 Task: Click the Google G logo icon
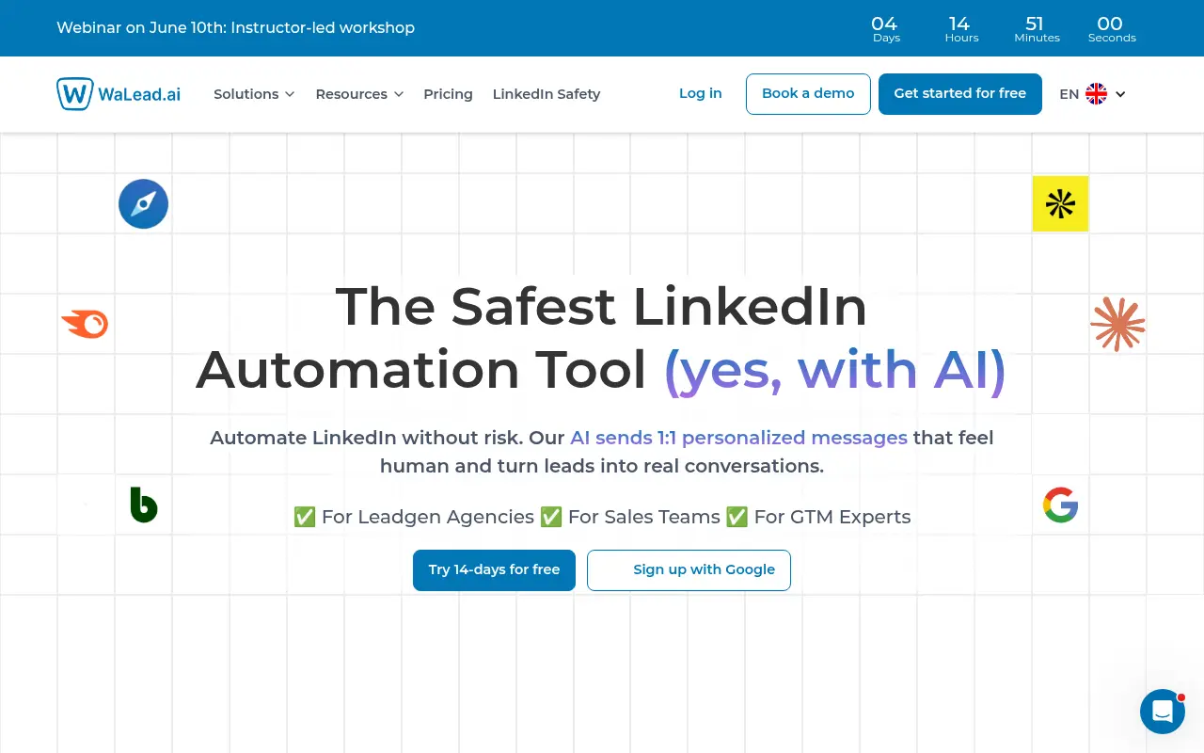pos(1060,505)
